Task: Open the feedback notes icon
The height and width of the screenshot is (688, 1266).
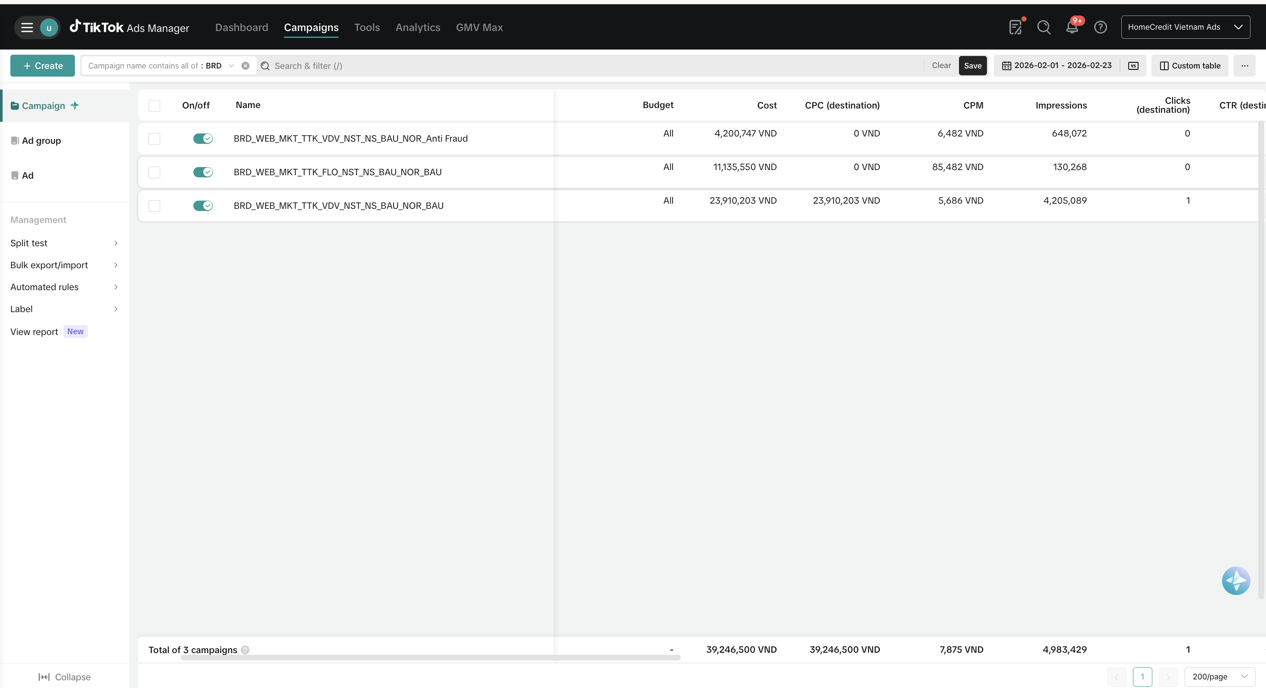Action: (1015, 28)
